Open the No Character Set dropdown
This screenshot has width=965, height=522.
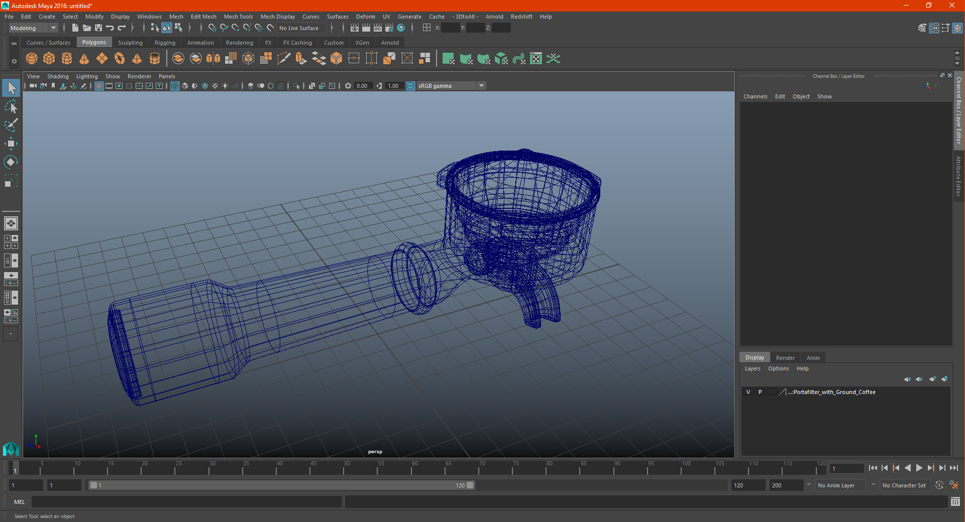905,485
